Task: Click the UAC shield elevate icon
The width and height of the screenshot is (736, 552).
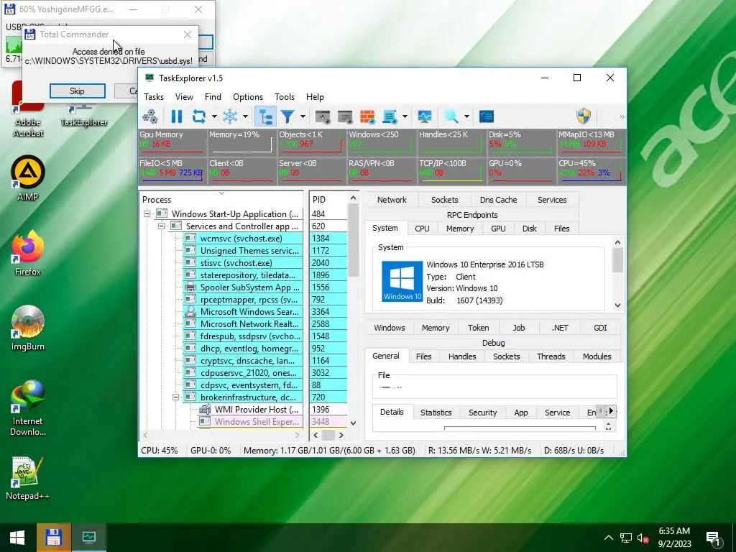Action: (x=584, y=116)
